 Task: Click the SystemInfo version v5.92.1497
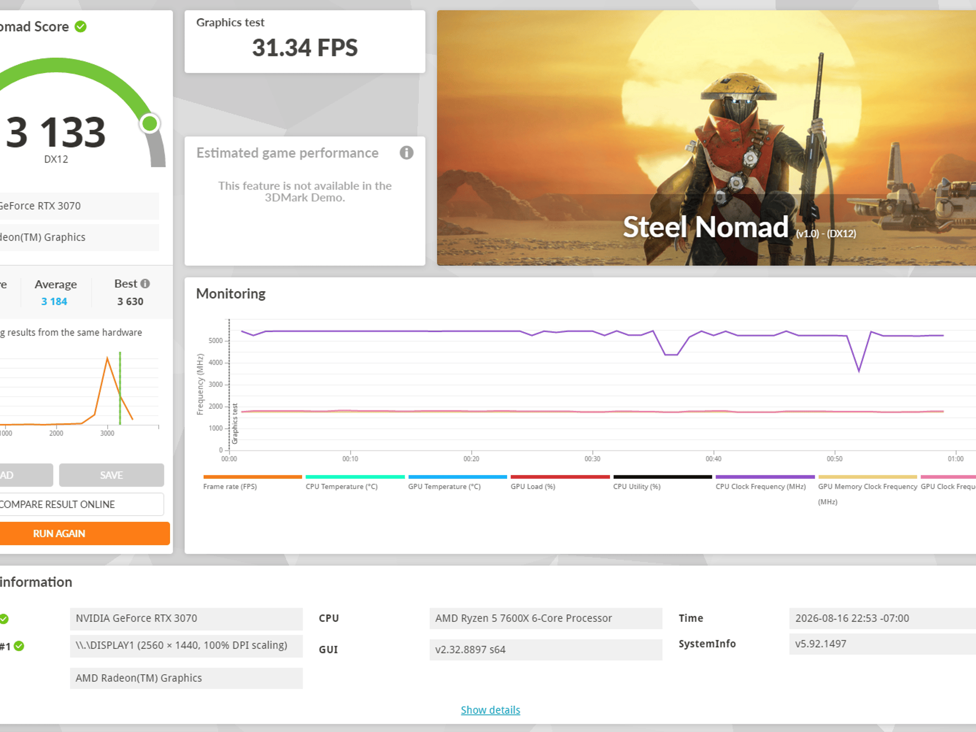(883, 644)
